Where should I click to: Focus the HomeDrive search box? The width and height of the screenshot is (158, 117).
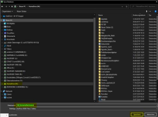pyautogui.click(x=144, y=6)
